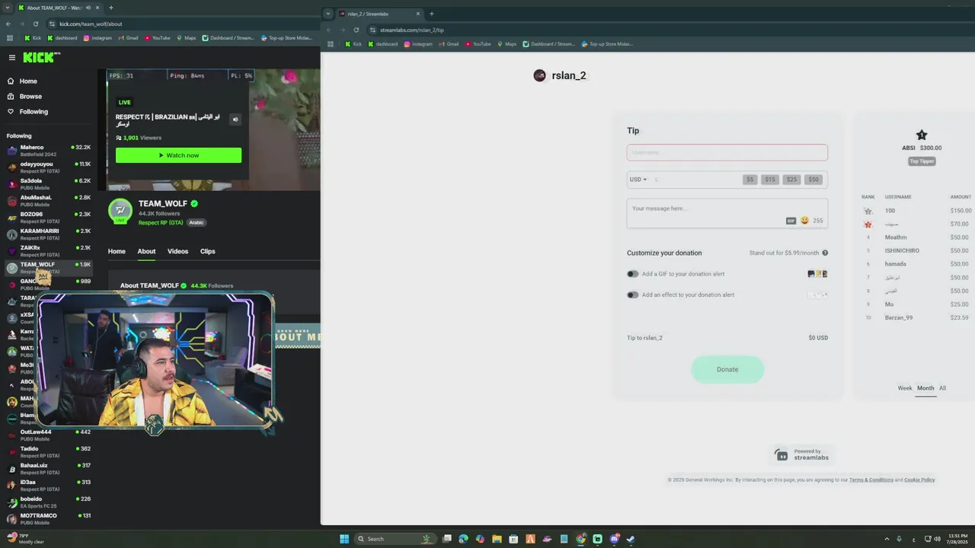Choose the $50 preset amount
Image resolution: width=975 pixels, height=548 pixels.
[814, 180]
